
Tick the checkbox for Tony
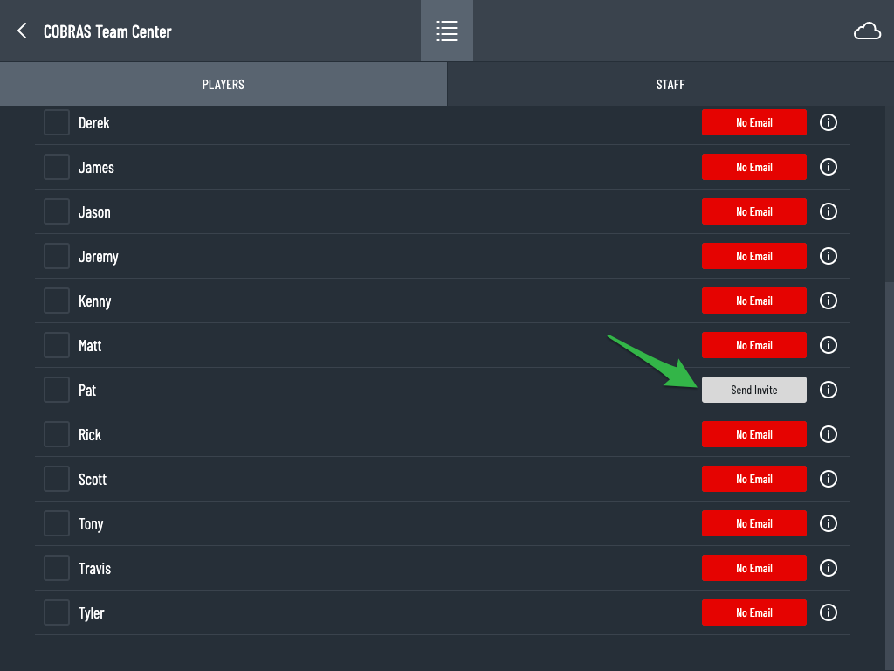[x=57, y=523]
